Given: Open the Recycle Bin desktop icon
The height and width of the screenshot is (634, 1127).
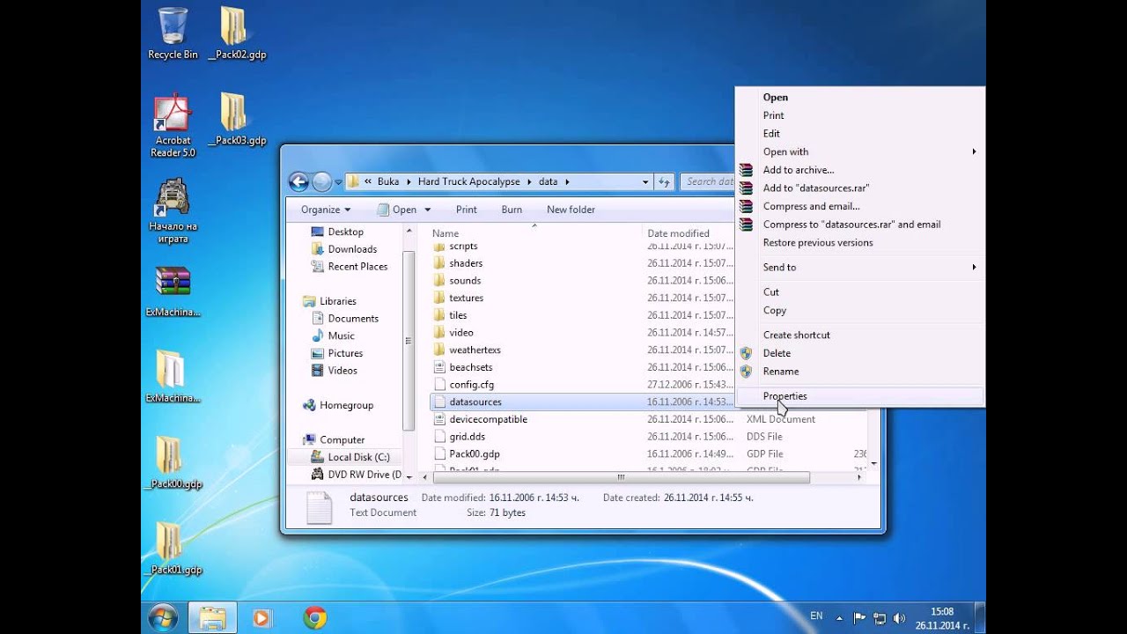Looking at the screenshot, I should coord(173,33).
